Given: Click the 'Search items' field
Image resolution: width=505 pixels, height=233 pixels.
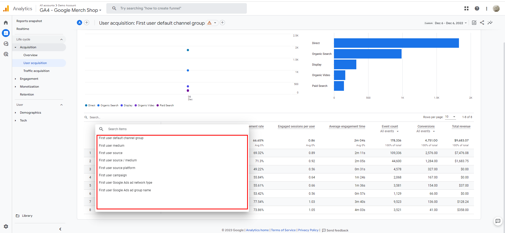Looking at the screenshot, I should click(172, 129).
